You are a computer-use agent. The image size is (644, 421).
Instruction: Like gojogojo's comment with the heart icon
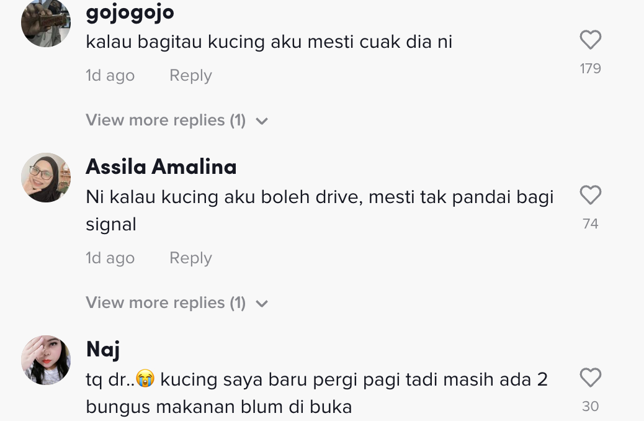click(590, 40)
